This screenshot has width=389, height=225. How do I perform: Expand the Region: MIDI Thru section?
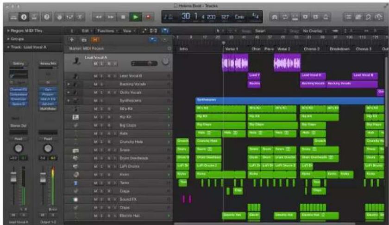point(8,30)
